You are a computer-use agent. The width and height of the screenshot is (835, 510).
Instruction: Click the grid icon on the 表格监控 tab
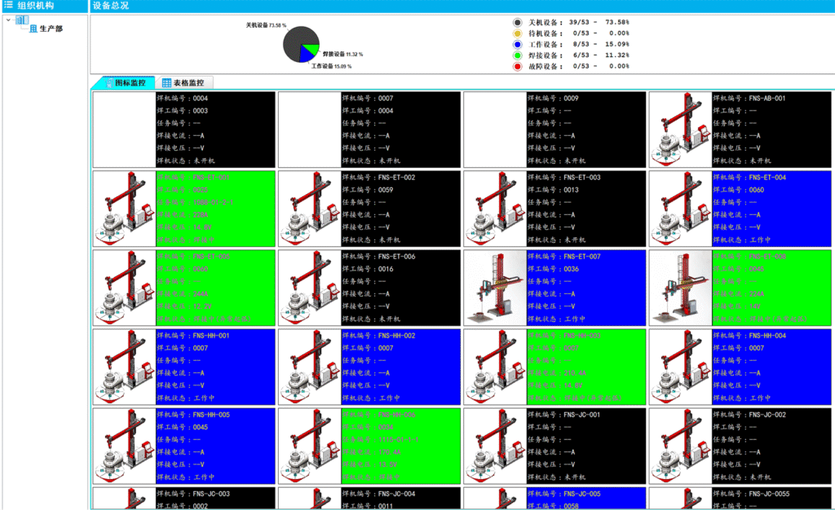click(x=168, y=82)
